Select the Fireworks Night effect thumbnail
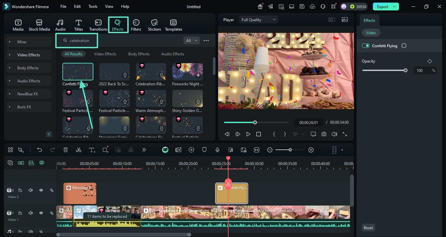This screenshot has height=237, width=446. point(187,71)
